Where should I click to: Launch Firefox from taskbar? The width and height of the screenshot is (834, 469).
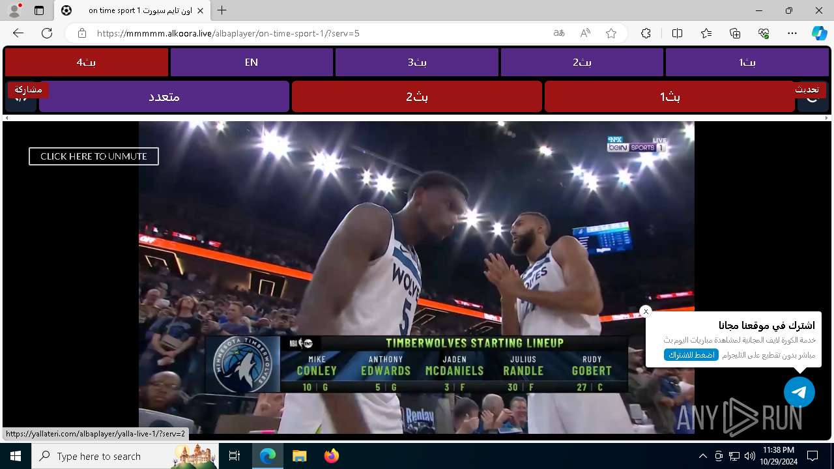[331, 456]
